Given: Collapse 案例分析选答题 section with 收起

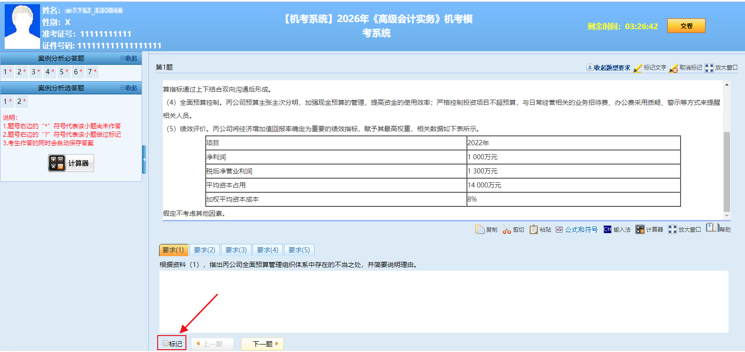Looking at the screenshot, I should coord(129,88).
